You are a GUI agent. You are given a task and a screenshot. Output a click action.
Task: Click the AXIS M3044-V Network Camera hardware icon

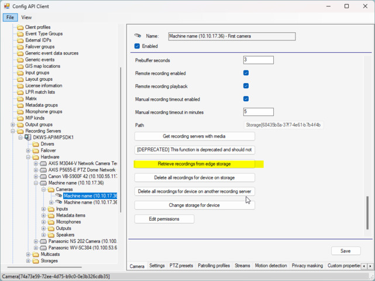coord(43,163)
